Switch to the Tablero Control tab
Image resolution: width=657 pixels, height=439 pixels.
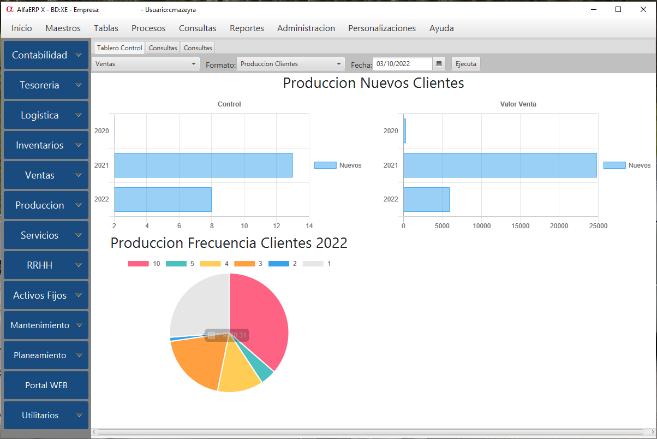120,48
